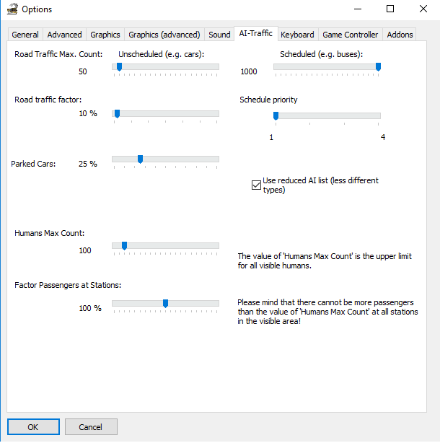Confirm settings with the OK button

click(33, 427)
